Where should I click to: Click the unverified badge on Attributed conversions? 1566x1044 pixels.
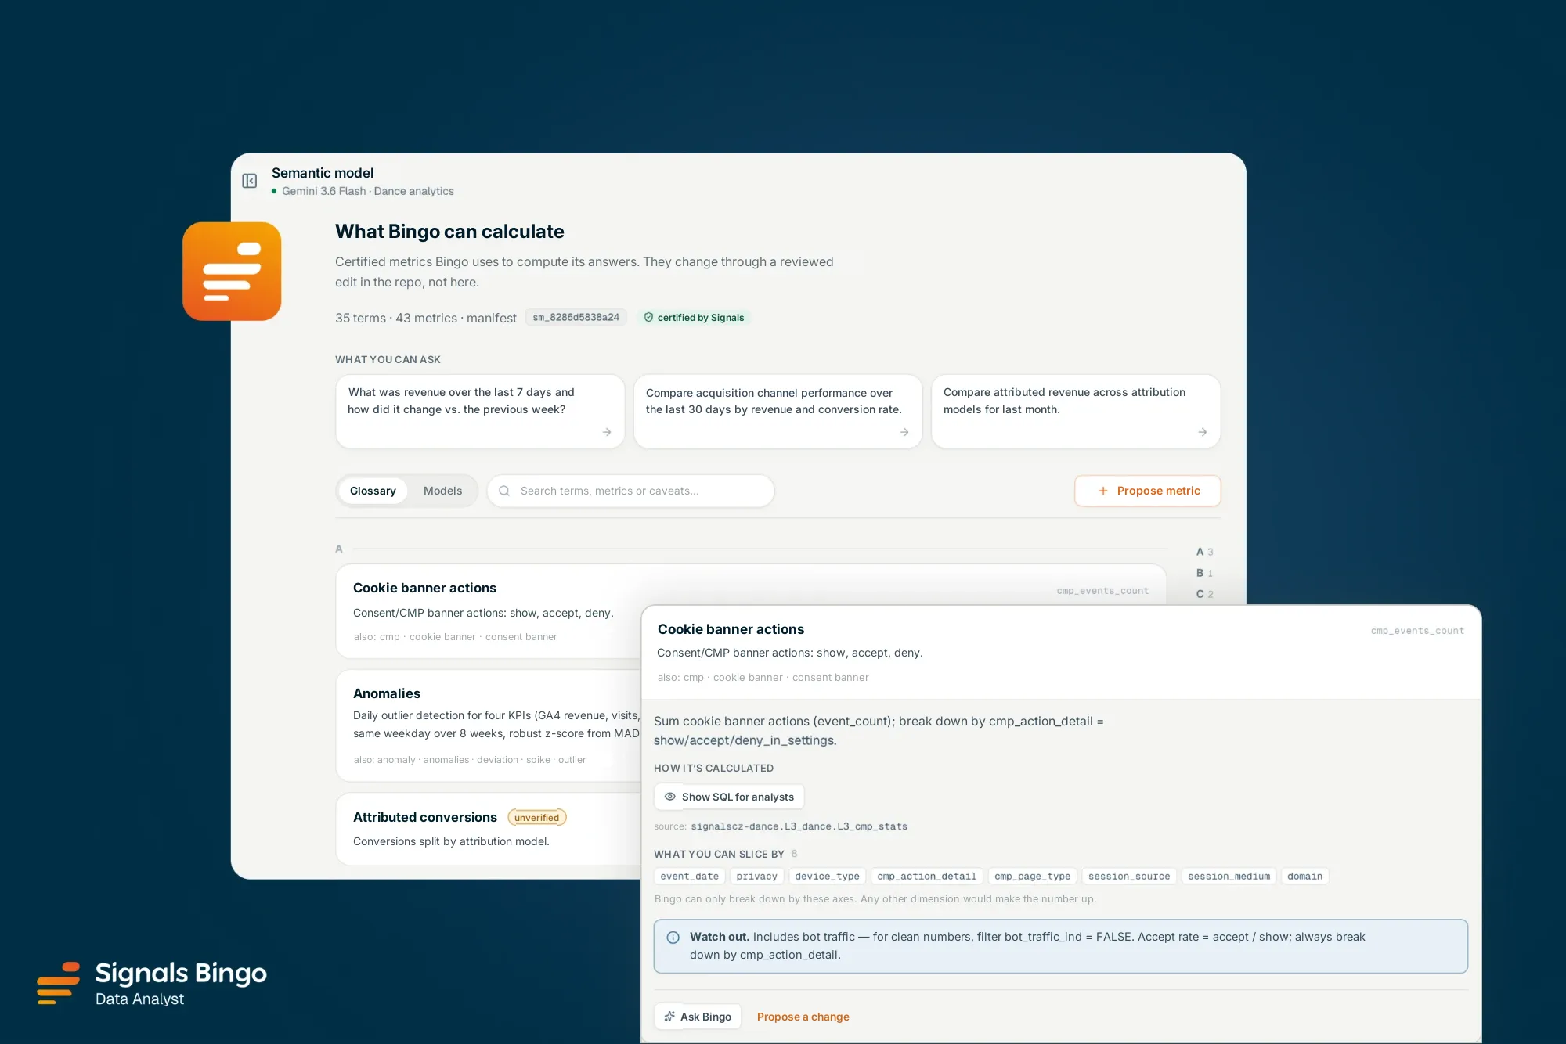536,817
